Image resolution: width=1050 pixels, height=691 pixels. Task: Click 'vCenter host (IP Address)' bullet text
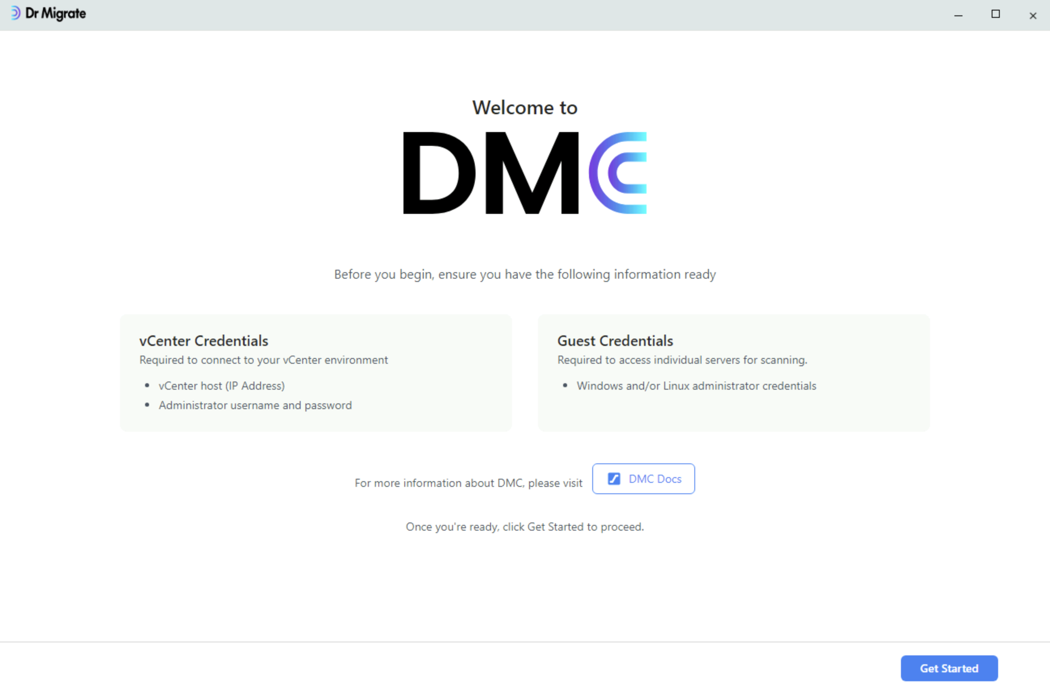(x=222, y=386)
